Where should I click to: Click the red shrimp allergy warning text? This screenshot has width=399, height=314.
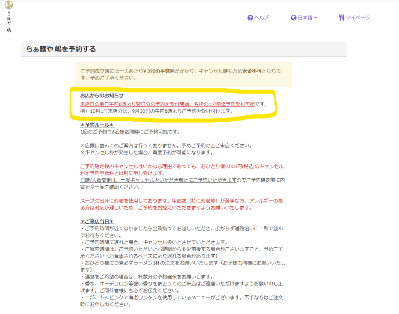pyautogui.click(x=182, y=204)
